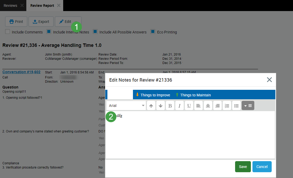Align note text to the right
The height and width of the screenshot is (178, 293).
[217, 106]
